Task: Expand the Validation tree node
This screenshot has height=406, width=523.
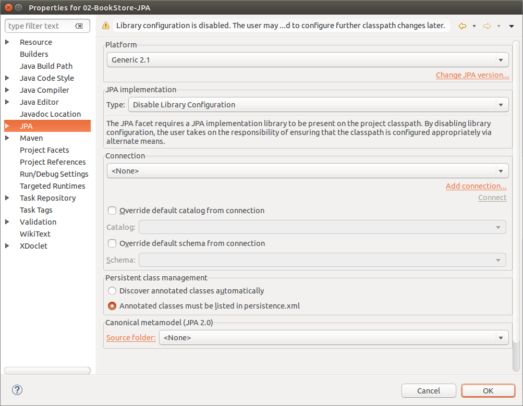Action: coord(7,222)
